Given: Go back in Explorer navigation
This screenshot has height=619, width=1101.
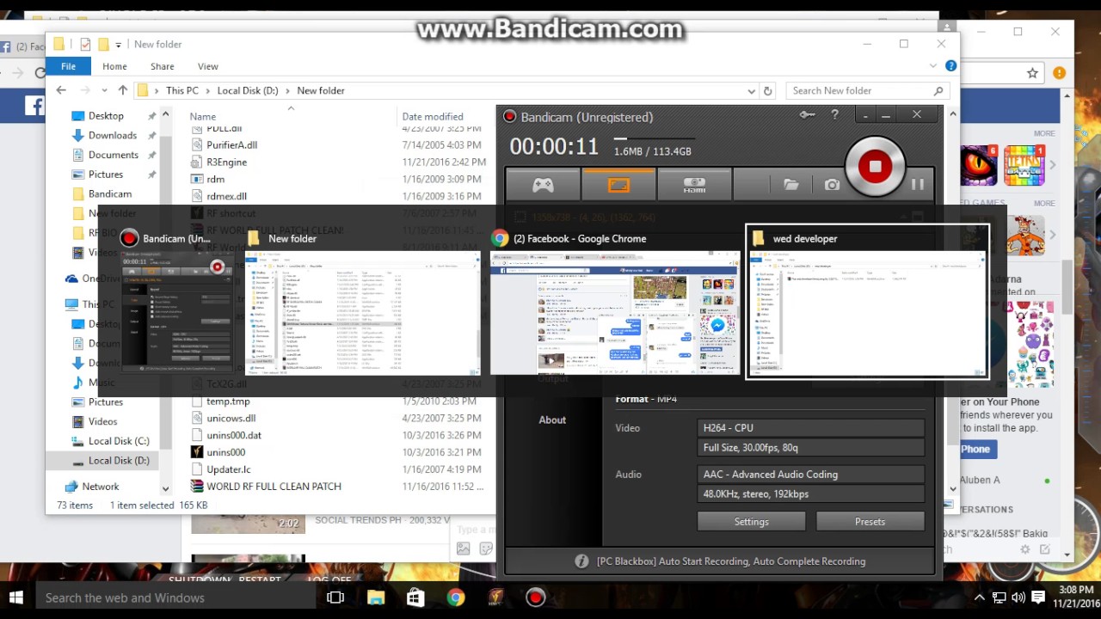Looking at the screenshot, I should pos(61,90).
